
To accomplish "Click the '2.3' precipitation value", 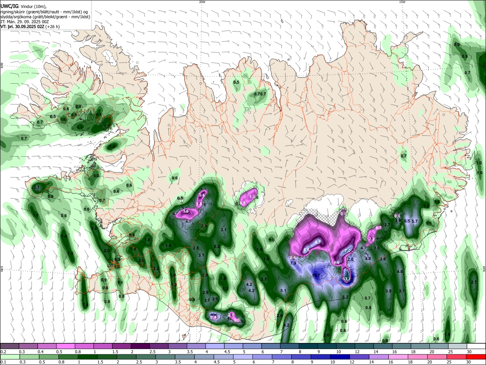I will (x=204, y=226).
